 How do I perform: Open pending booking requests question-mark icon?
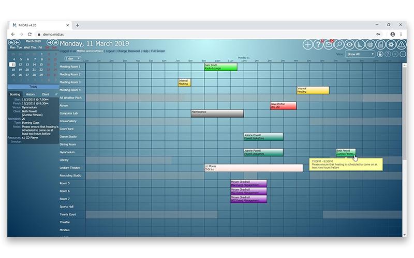(x=318, y=44)
